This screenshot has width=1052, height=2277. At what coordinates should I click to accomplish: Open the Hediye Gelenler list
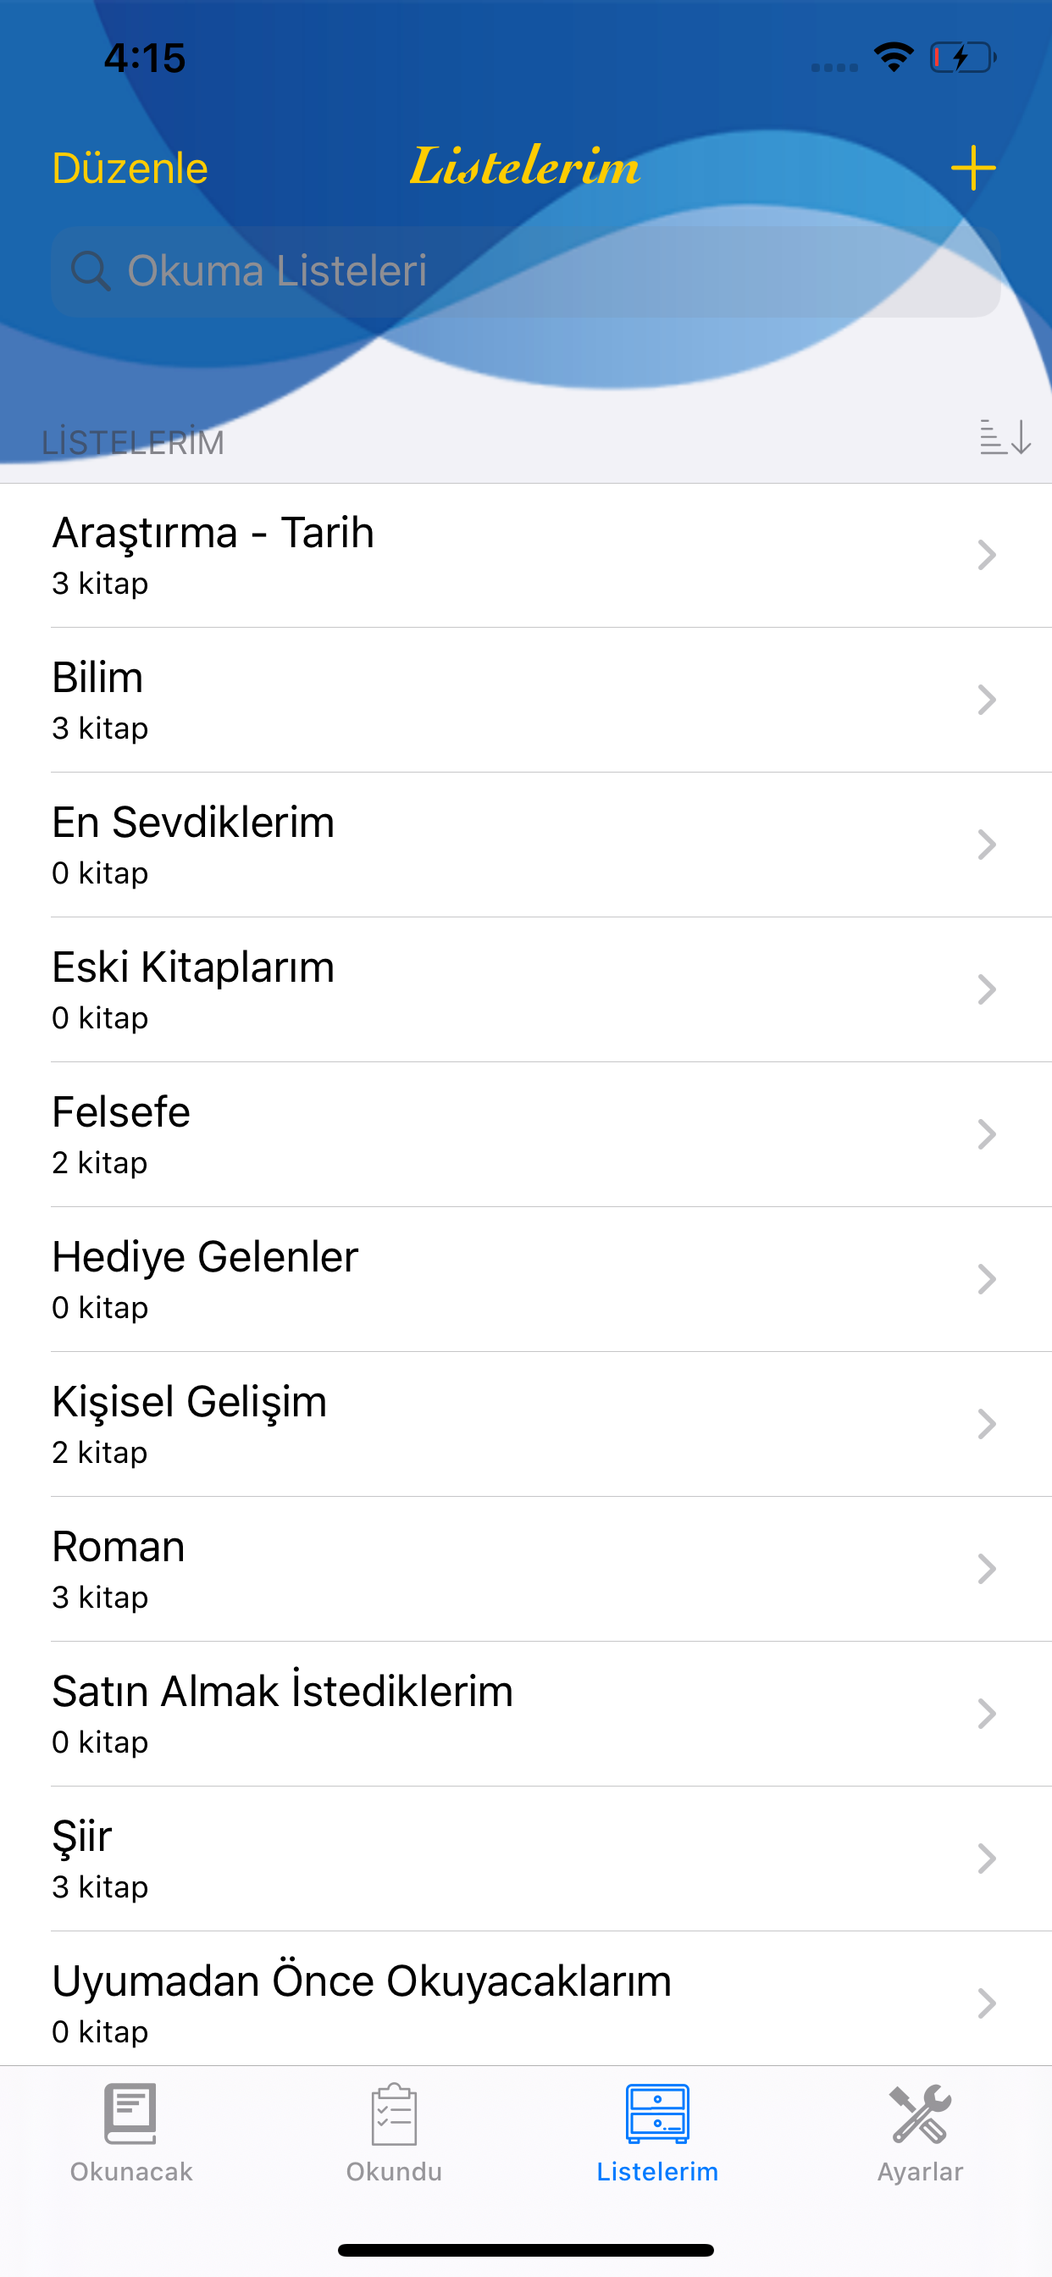pos(526,1279)
